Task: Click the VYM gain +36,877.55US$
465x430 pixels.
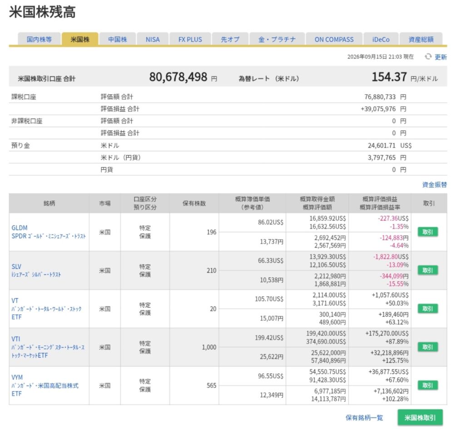Action: point(389,372)
